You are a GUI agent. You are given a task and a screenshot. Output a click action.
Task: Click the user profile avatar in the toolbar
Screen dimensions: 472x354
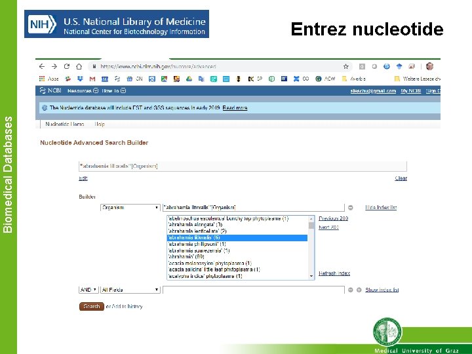coord(429,66)
